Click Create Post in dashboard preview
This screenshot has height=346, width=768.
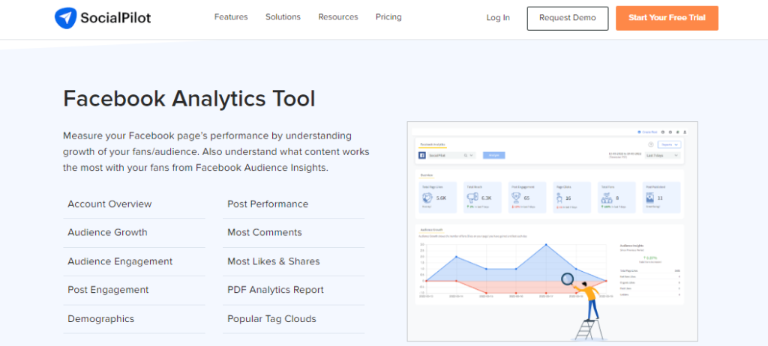click(x=647, y=132)
